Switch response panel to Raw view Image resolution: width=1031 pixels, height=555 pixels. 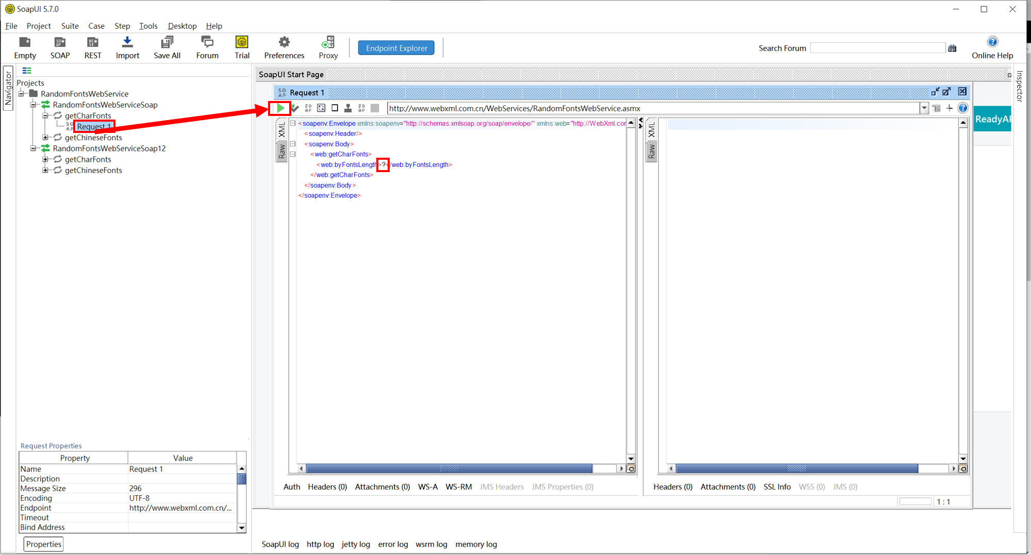click(x=652, y=152)
